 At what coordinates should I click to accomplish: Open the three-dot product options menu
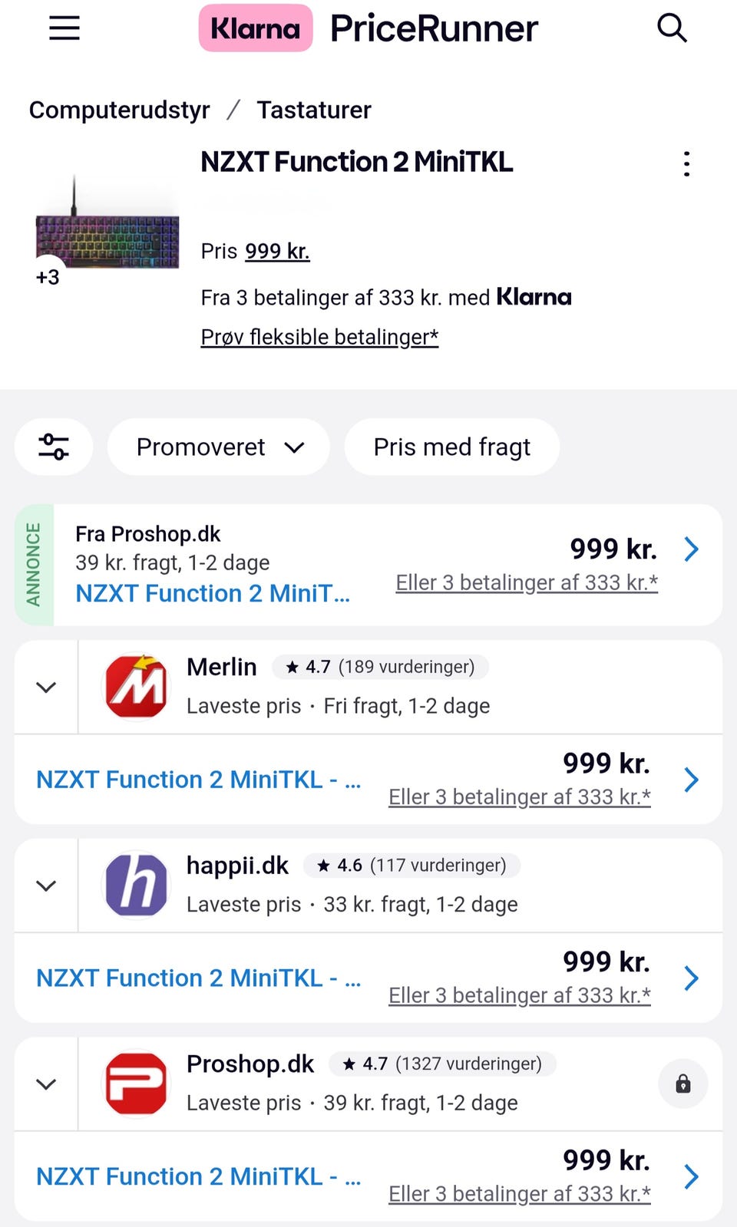[x=686, y=164]
